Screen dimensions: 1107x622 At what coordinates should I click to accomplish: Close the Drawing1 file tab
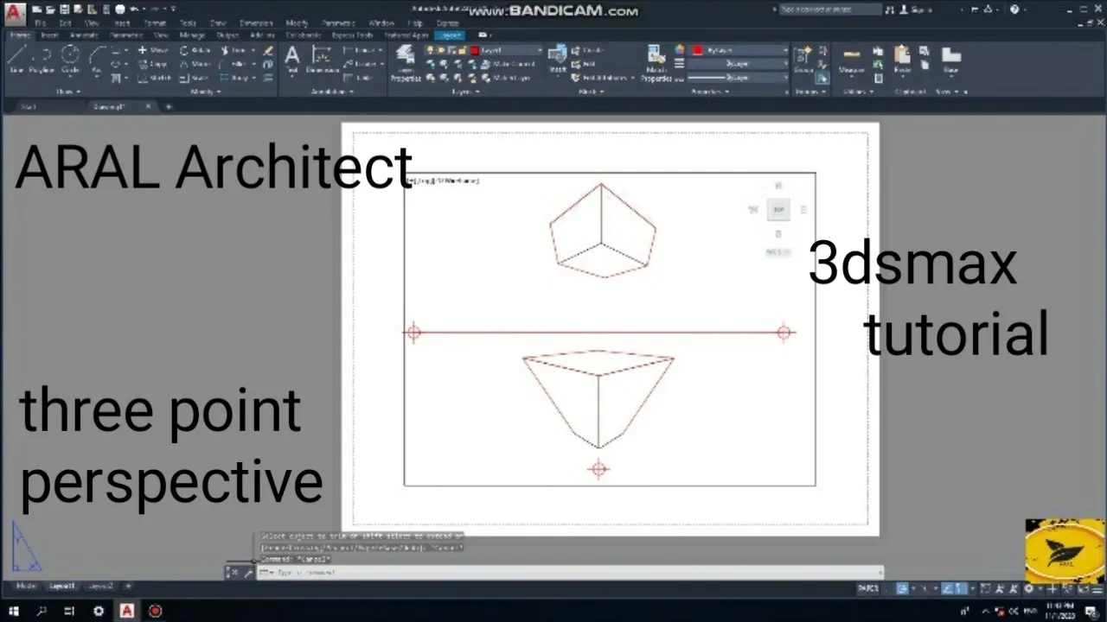click(x=148, y=106)
